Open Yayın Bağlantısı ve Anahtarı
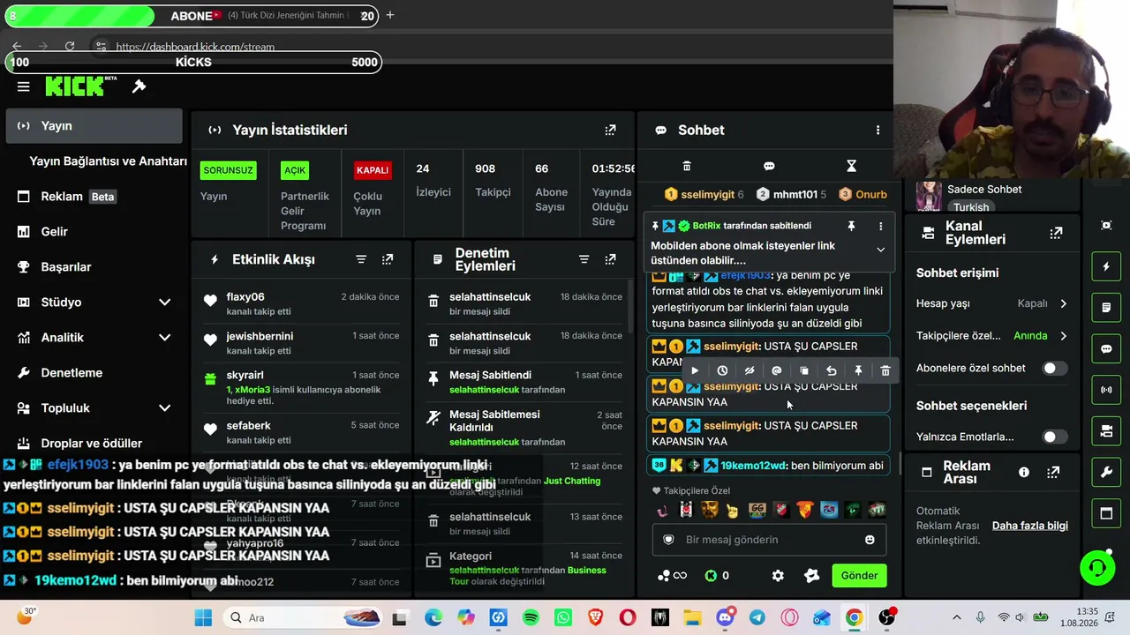This screenshot has height=635, width=1130. 108,161
